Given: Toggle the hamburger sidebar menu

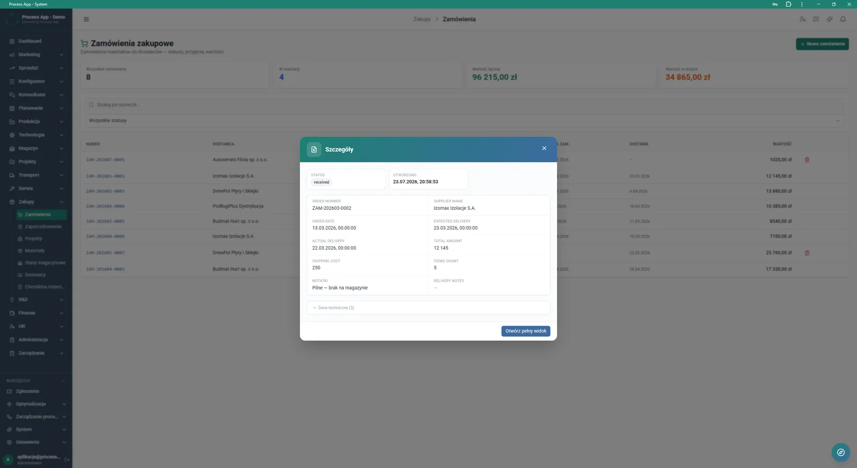Looking at the screenshot, I should pos(86,19).
